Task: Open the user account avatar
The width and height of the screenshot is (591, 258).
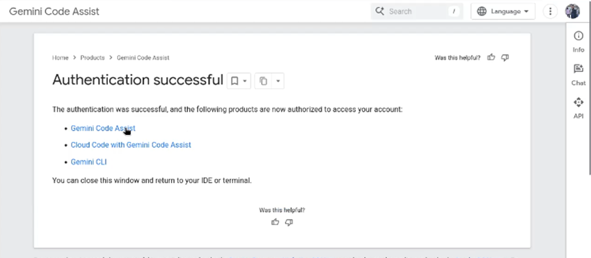Action: point(572,11)
